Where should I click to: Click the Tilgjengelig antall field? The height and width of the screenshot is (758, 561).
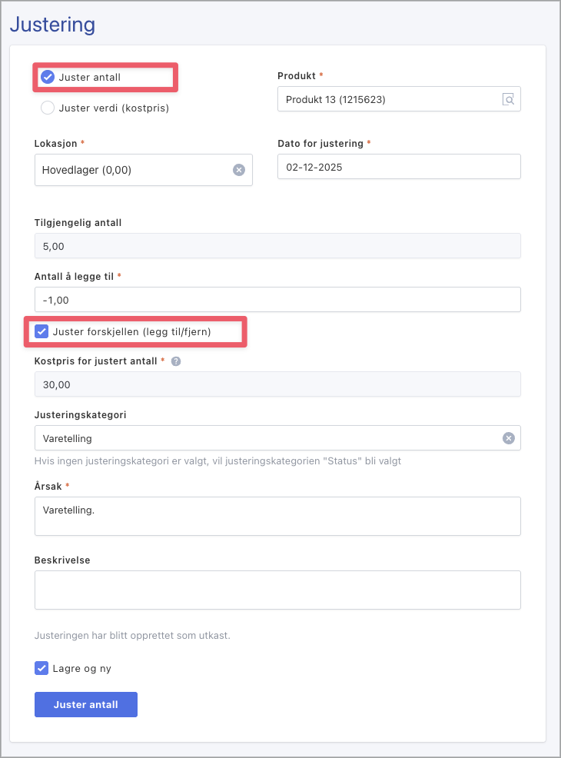click(277, 245)
